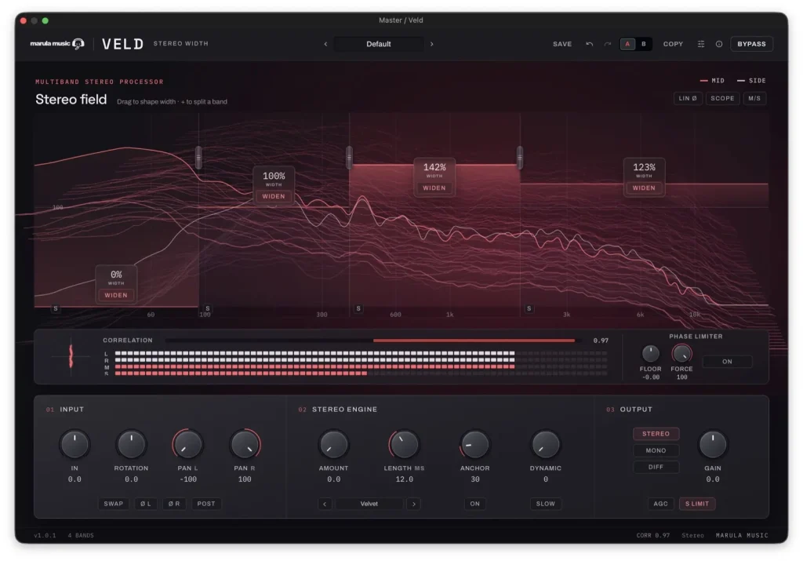Screen dimensions: 803x561
Task: Toggle SWAP channels
Action: coord(113,505)
